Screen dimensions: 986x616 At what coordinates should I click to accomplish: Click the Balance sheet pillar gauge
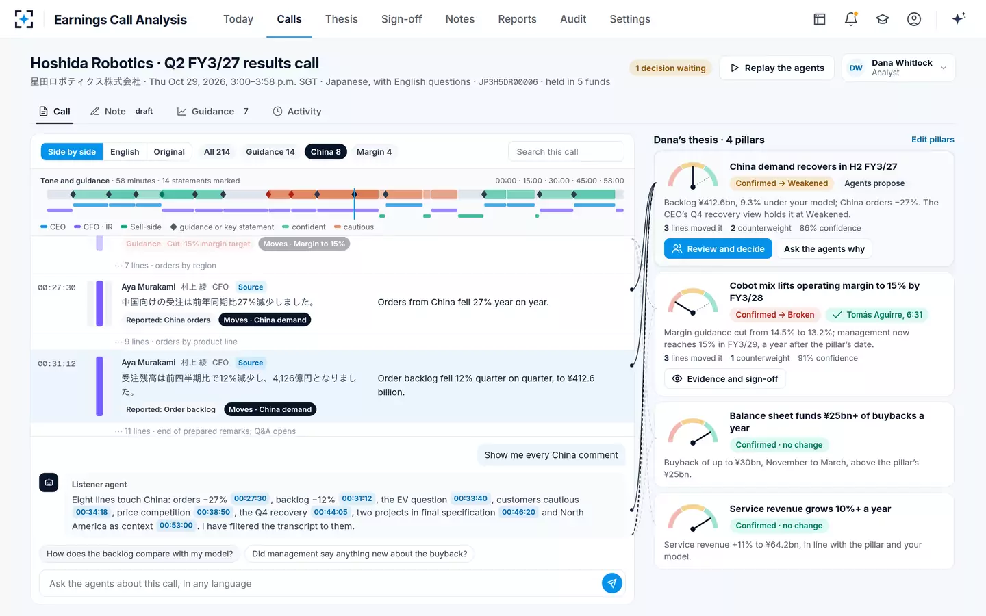point(693,431)
